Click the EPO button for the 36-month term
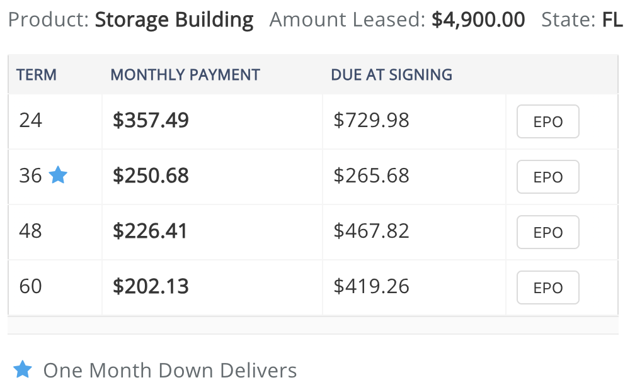This screenshot has height=385, width=630. click(547, 177)
